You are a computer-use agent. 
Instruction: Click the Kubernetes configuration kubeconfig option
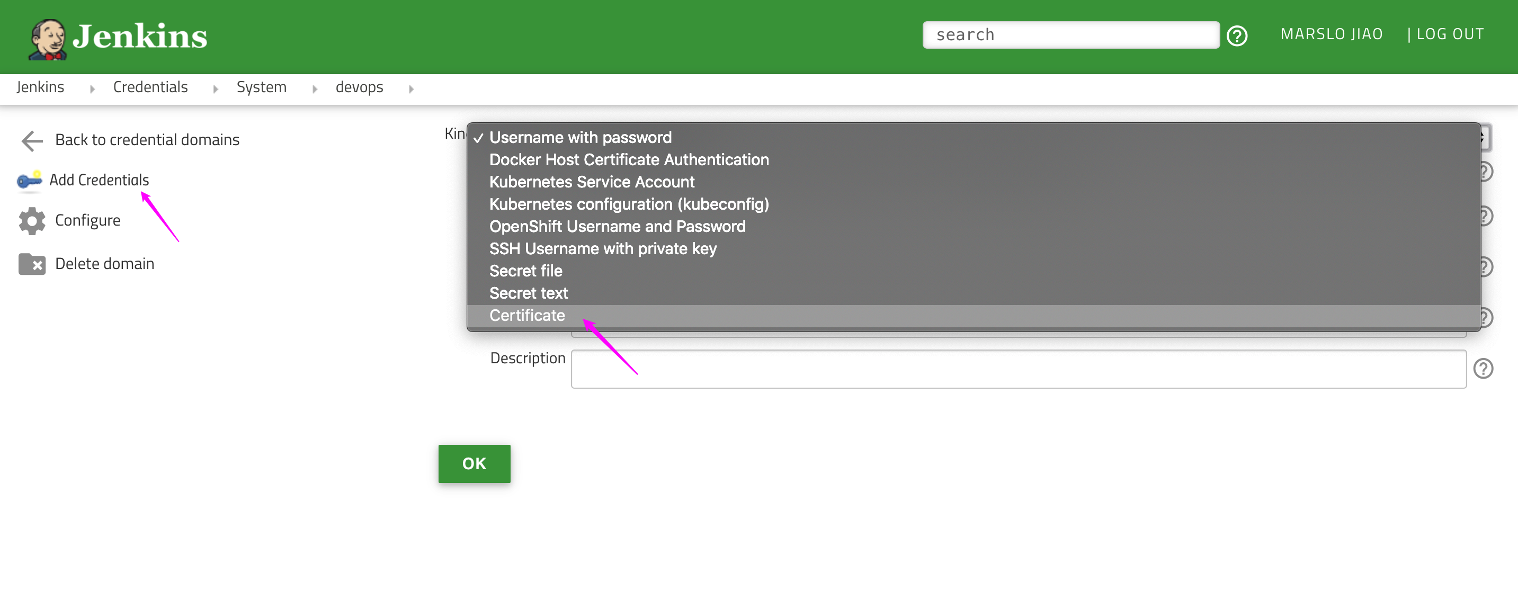629,203
